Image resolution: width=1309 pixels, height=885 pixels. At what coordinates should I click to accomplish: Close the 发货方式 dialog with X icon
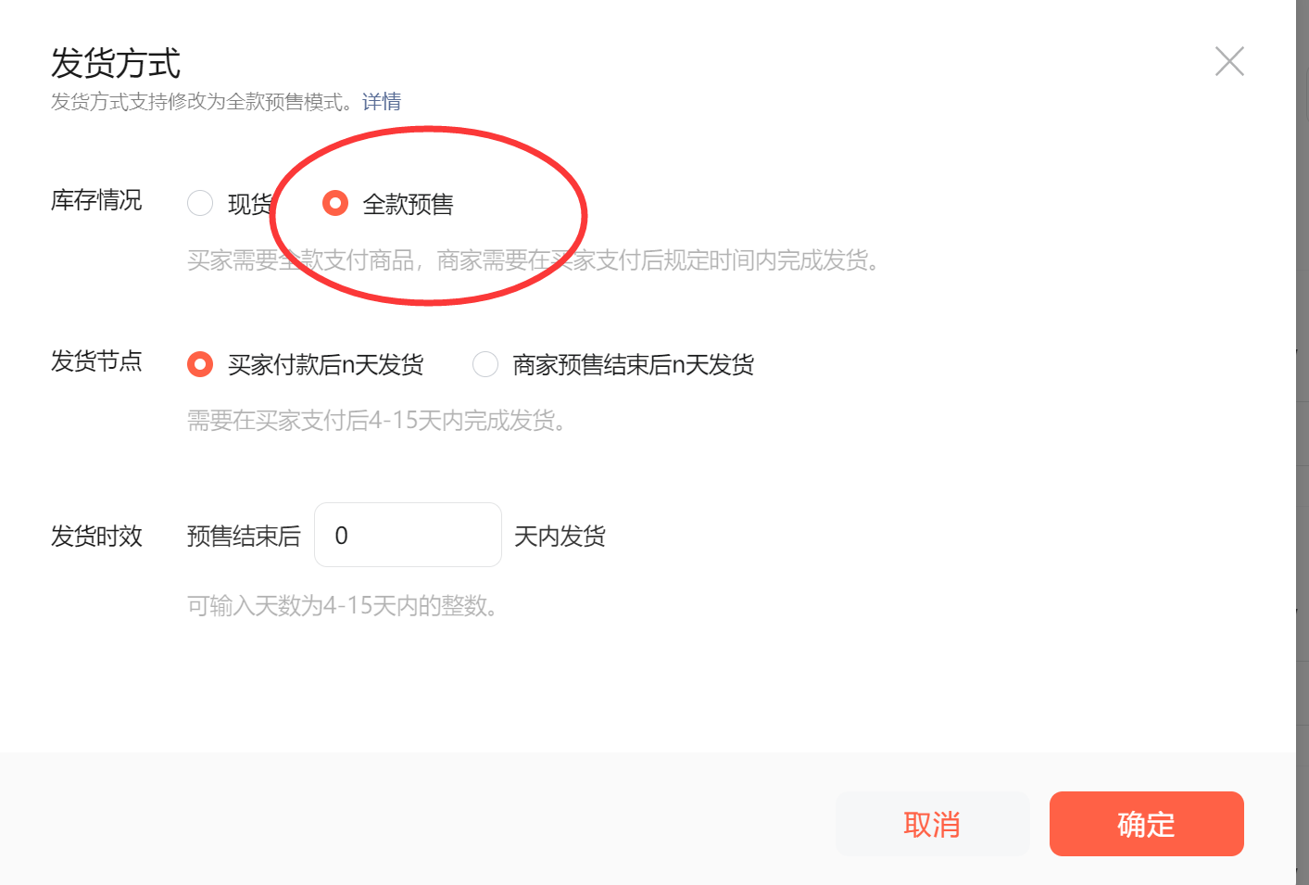tap(1229, 62)
